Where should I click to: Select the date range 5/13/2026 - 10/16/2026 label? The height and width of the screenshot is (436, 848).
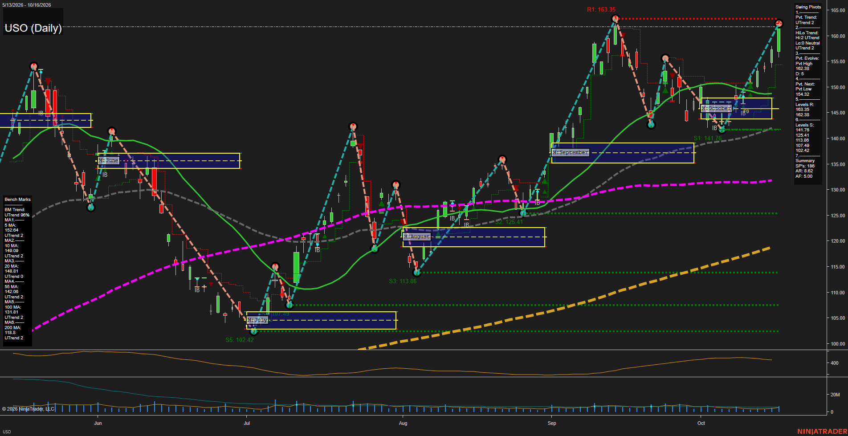27,5
